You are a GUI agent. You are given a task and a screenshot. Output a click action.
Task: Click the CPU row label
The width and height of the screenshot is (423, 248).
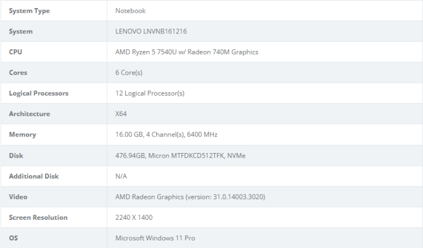[x=16, y=52]
